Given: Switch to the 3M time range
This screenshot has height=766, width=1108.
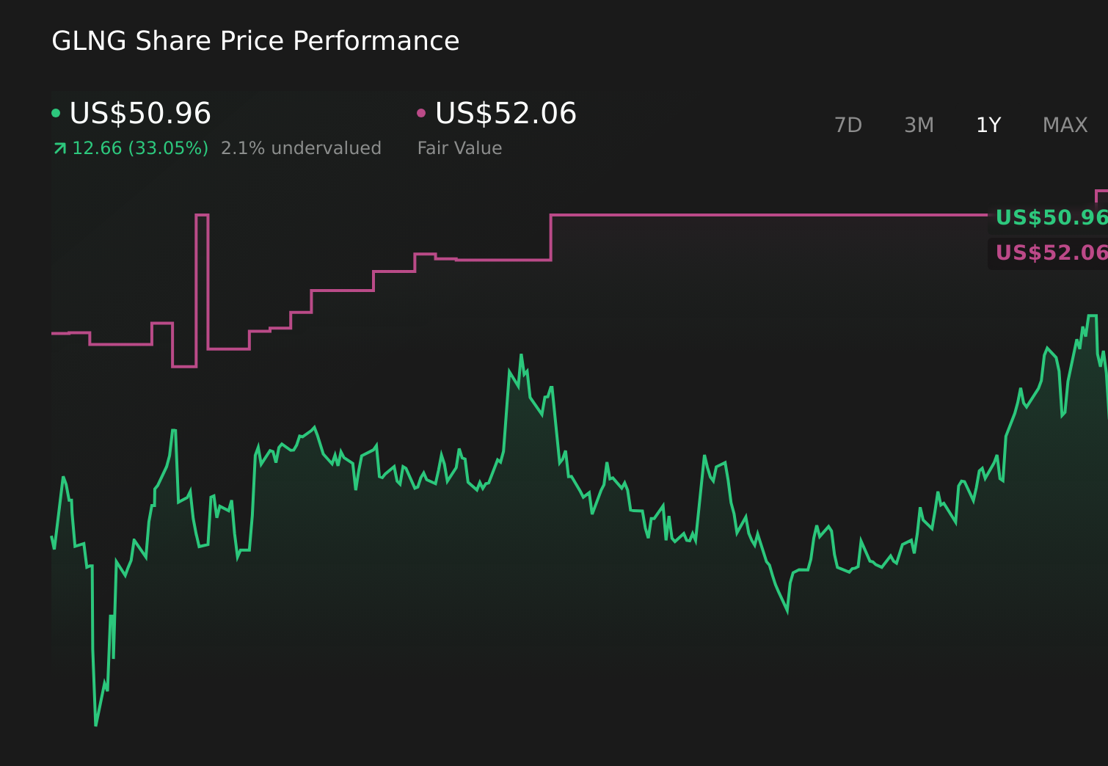Looking at the screenshot, I should [x=918, y=125].
